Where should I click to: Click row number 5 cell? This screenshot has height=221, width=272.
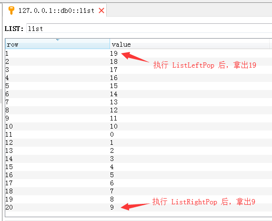click(58, 86)
